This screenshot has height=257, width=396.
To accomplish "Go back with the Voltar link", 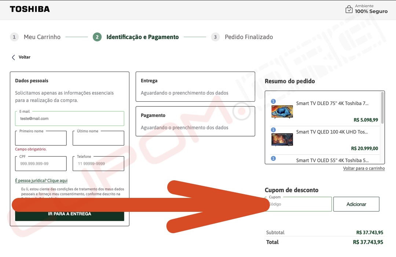I will pyautogui.click(x=24, y=57).
